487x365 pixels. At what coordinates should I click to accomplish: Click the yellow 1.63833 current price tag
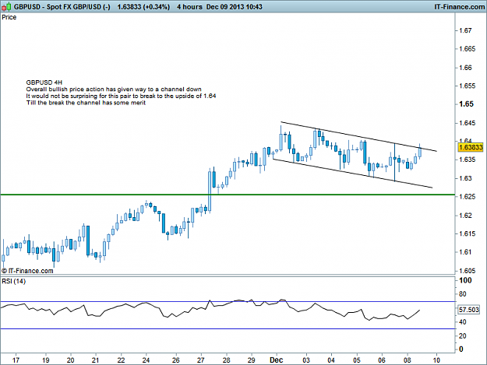[471, 147]
